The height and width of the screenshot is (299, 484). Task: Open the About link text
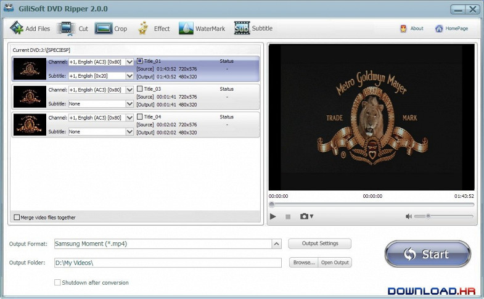[x=417, y=28]
